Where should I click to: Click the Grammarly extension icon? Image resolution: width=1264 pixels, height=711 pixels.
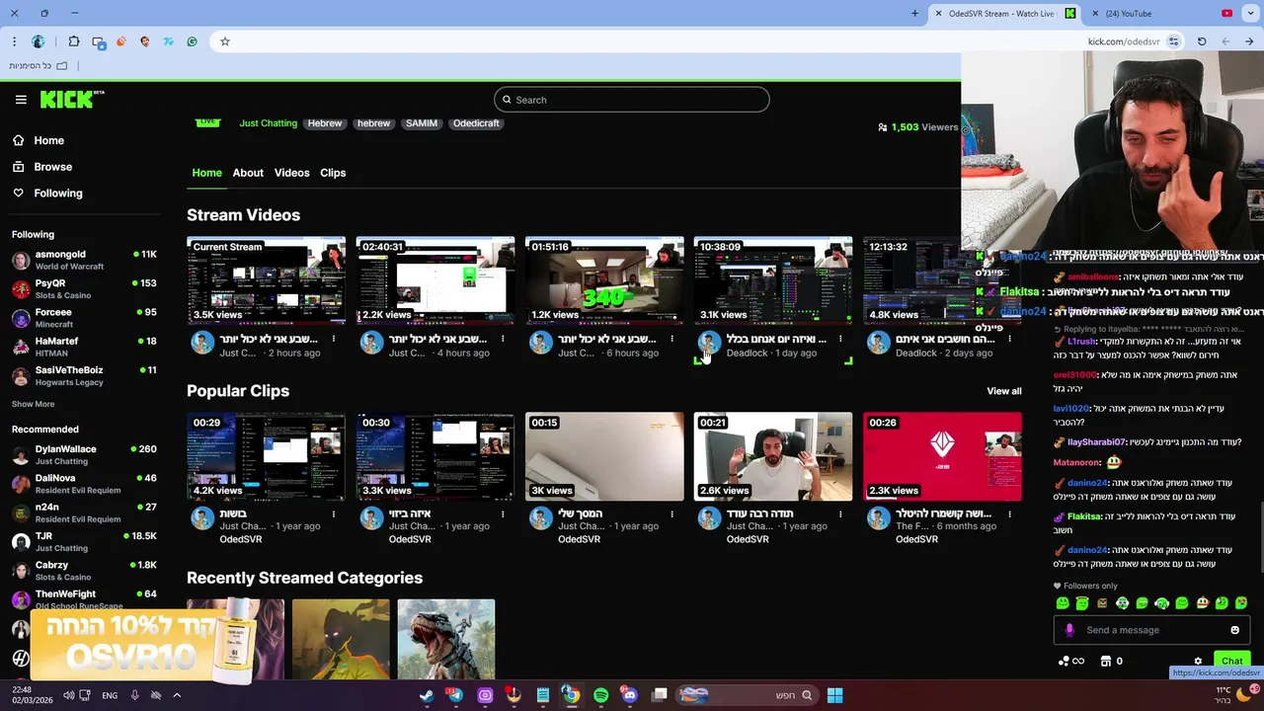192,41
